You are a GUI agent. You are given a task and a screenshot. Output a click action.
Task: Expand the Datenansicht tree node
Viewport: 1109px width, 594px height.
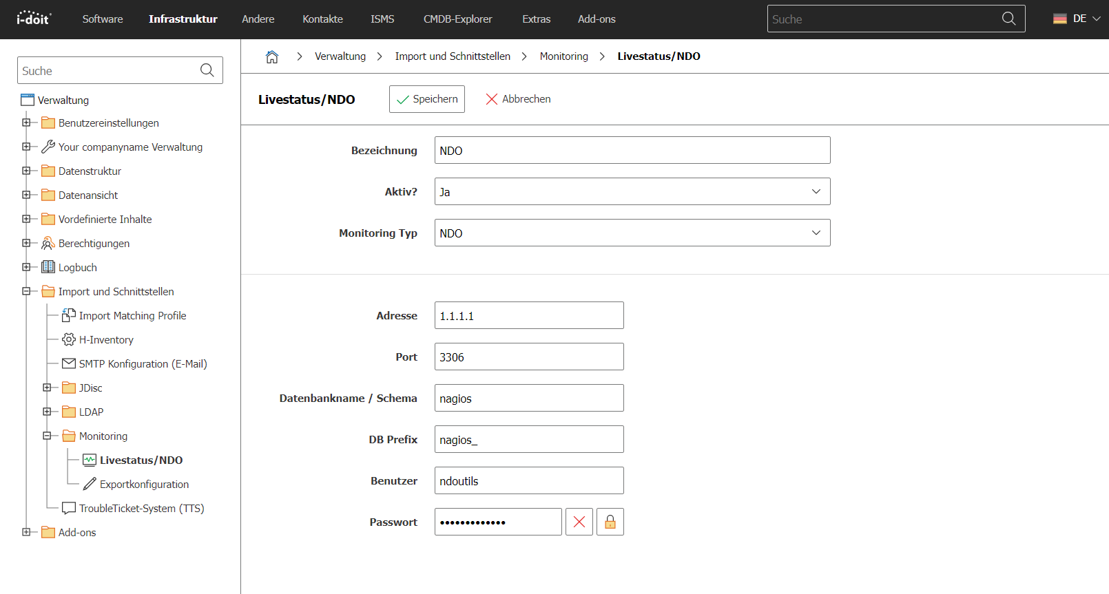[26, 195]
